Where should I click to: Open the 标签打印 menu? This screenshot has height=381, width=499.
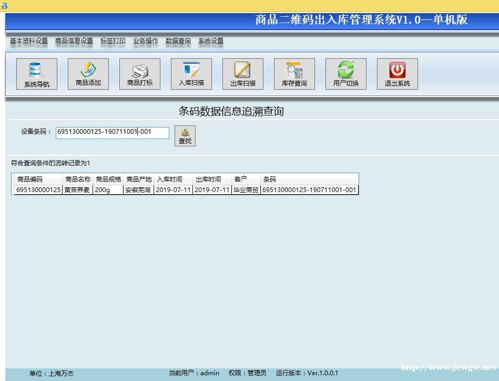coord(113,41)
